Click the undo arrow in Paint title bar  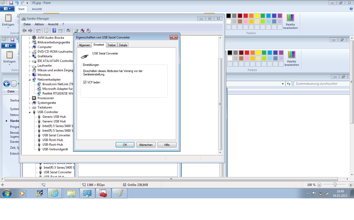(17, 3)
